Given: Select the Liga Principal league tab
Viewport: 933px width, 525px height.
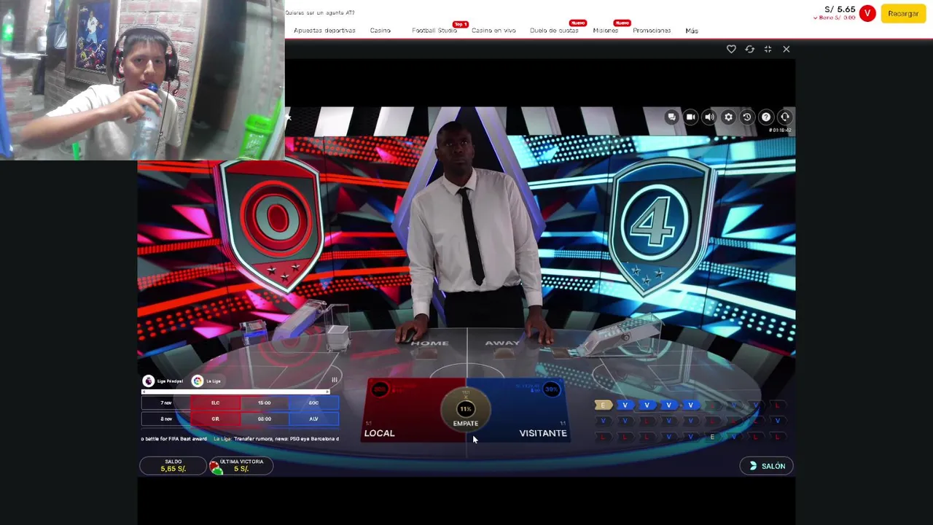Looking at the screenshot, I should [164, 381].
